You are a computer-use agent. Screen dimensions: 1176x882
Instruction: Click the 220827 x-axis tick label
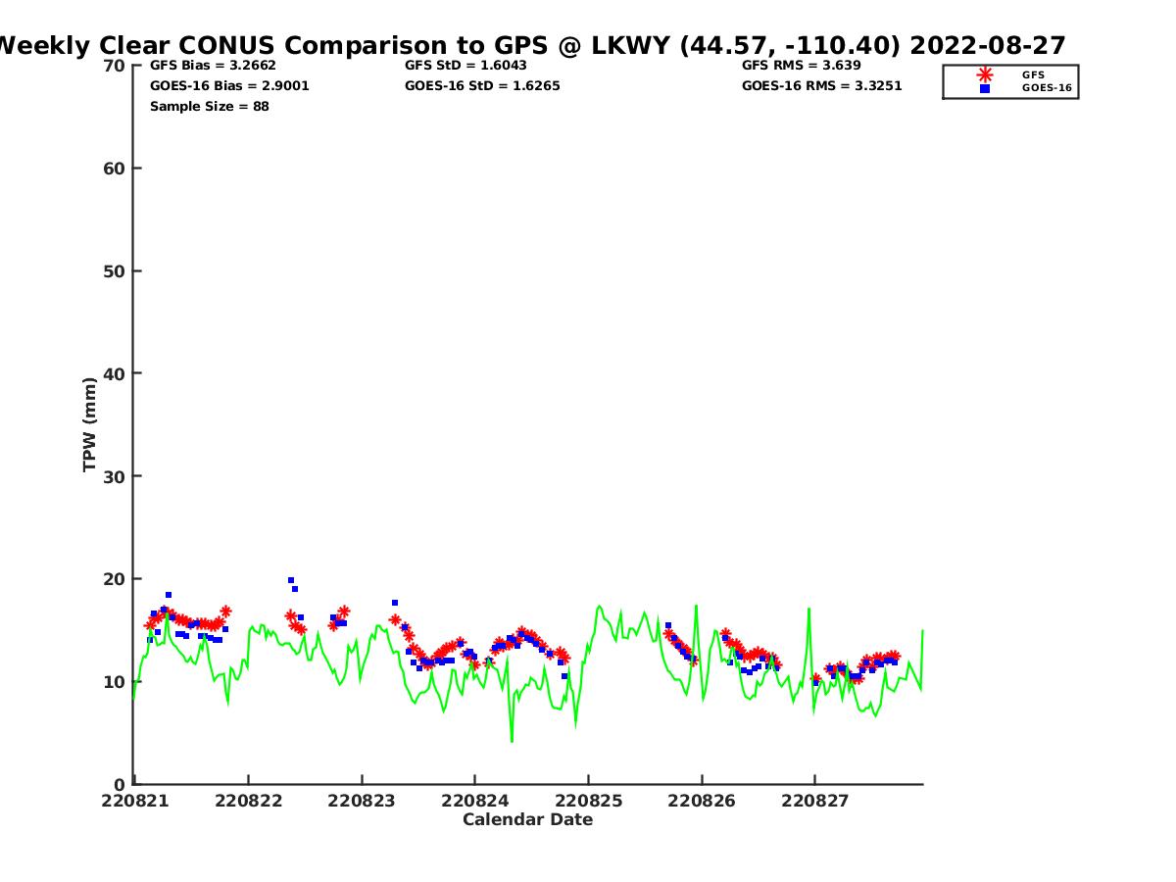[814, 801]
